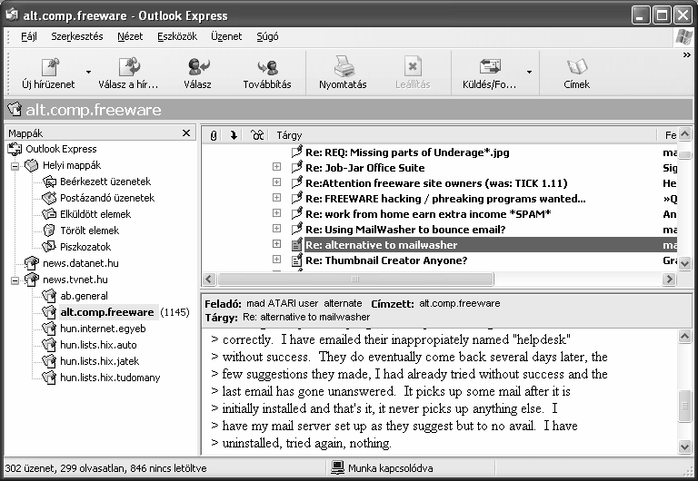Open Re: REQ: Missing parts message
This screenshot has height=481, width=698.
point(407,152)
